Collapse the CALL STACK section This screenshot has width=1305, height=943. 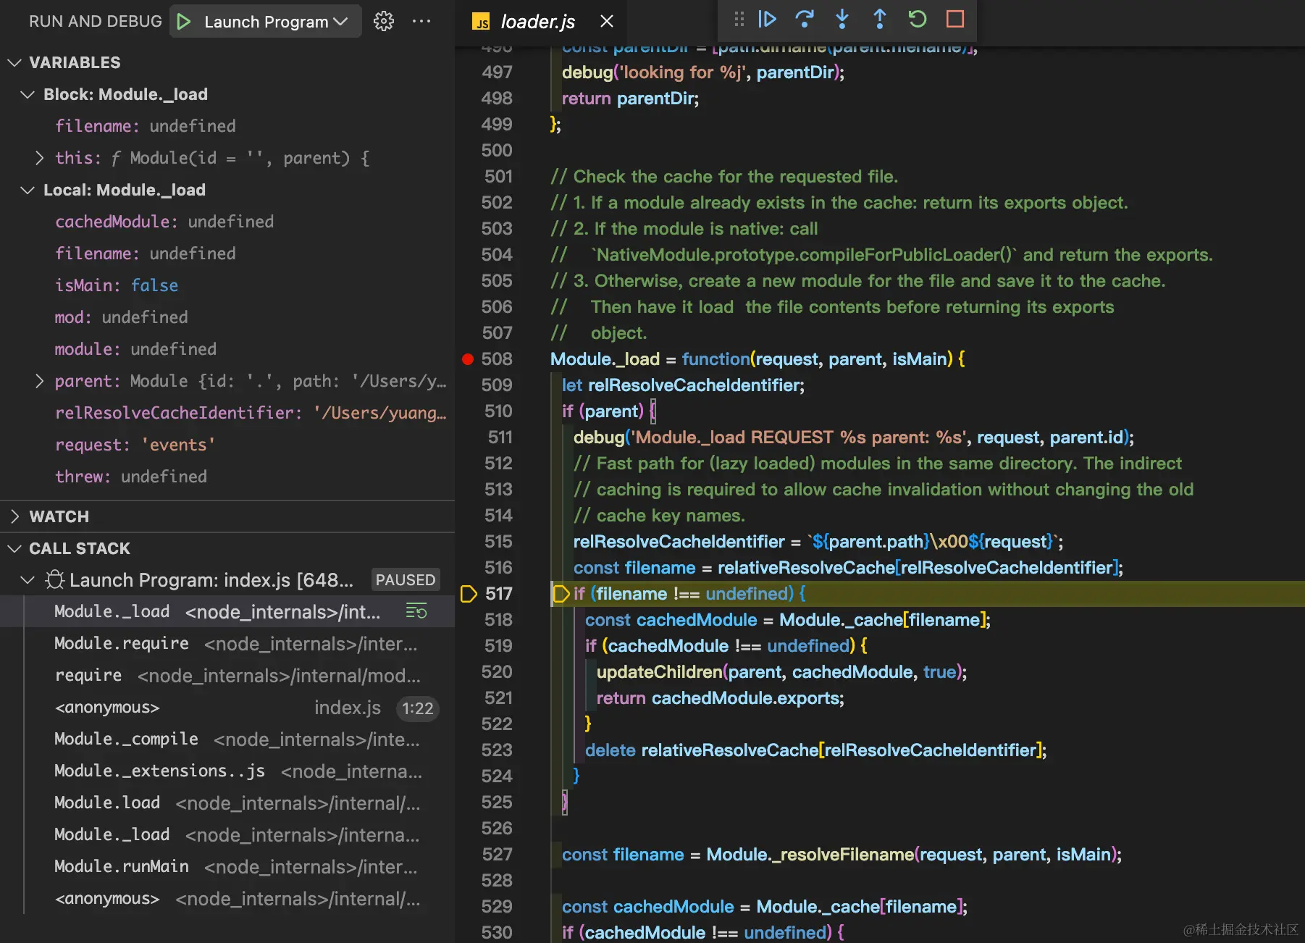point(14,548)
